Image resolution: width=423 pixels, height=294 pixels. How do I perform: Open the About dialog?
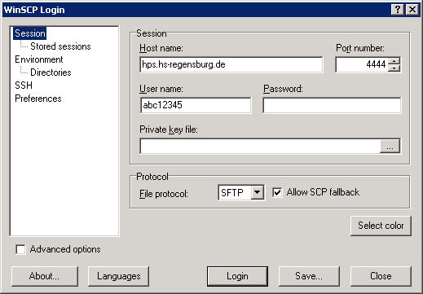pos(45,276)
